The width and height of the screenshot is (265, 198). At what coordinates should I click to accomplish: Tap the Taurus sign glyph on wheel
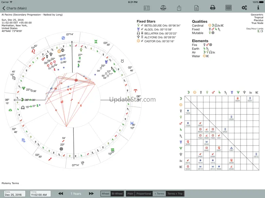coord(122,61)
